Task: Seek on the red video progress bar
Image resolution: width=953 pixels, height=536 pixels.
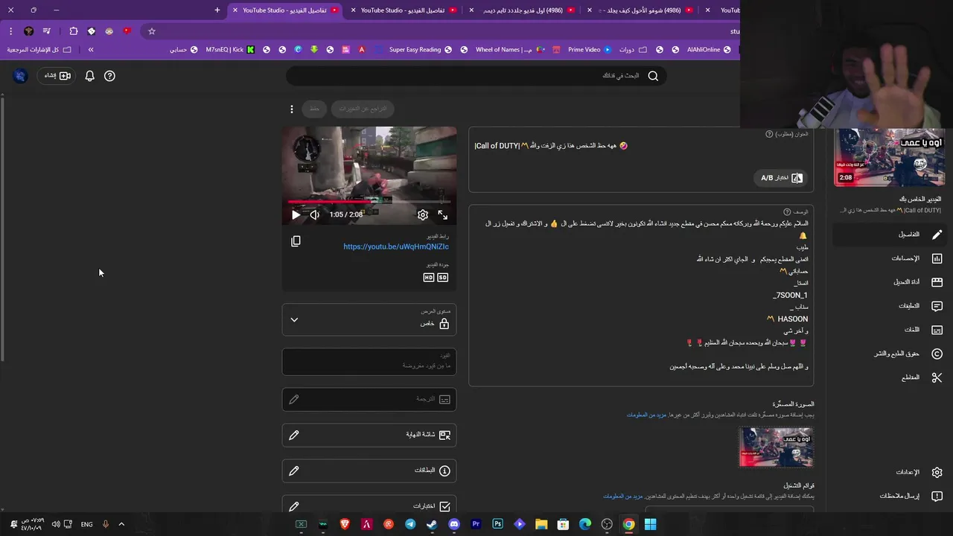Action: coord(369,201)
